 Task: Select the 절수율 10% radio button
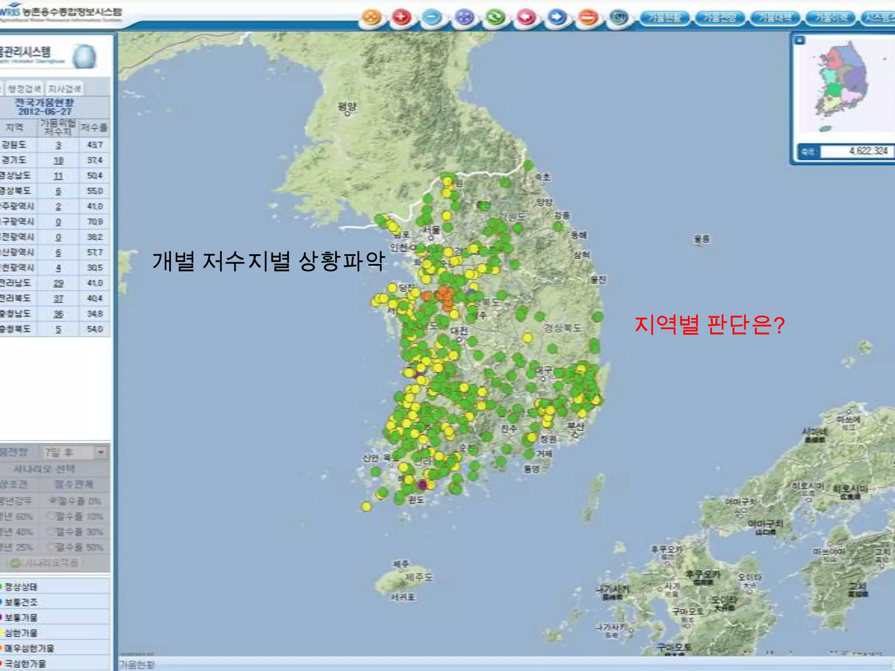[x=51, y=516]
